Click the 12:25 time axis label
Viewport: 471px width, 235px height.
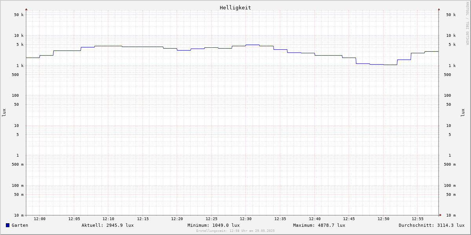point(212,219)
